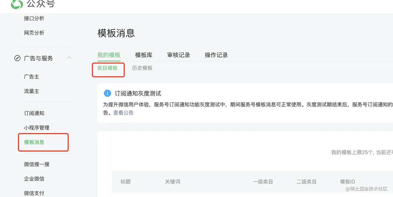The height and width of the screenshot is (197, 393).
Task: Open 网页分析 in the sidebar
Action: click(34, 33)
